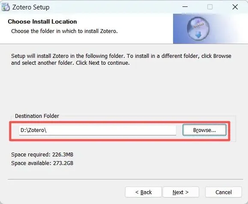Click the Zotero Setup title bar icon
Image resolution: width=248 pixels, height=204 pixels.
(6, 7)
